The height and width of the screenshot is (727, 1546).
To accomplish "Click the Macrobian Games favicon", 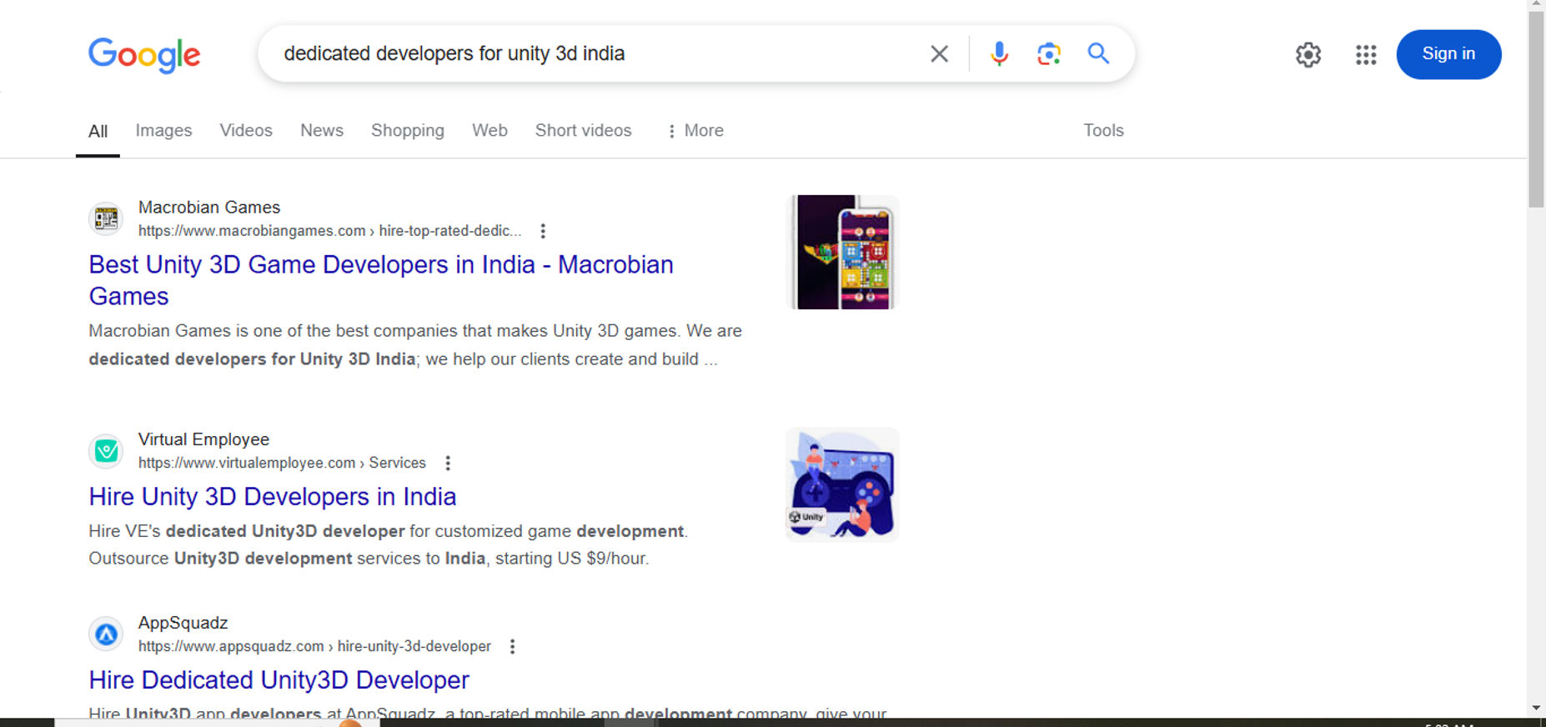I will click(x=106, y=218).
